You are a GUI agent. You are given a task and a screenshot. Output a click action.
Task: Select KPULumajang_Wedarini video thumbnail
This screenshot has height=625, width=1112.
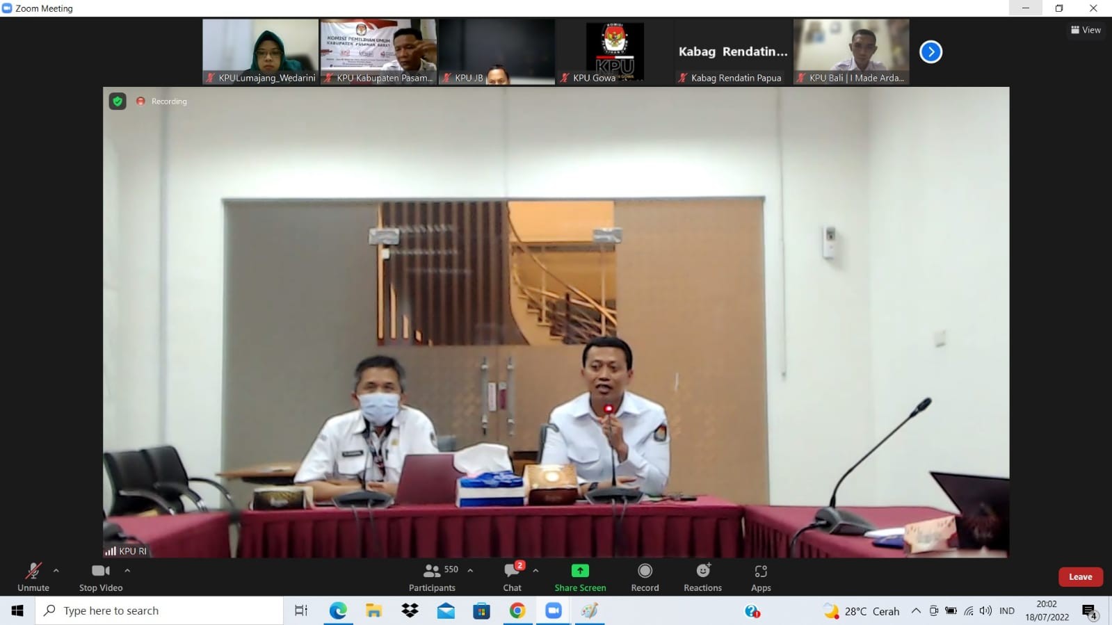(x=261, y=51)
